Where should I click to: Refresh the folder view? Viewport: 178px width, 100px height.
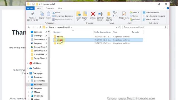[x=119, y=27]
